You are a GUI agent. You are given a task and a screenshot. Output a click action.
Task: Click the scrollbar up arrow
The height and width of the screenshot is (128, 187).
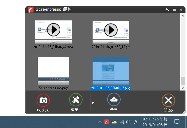tap(183, 16)
